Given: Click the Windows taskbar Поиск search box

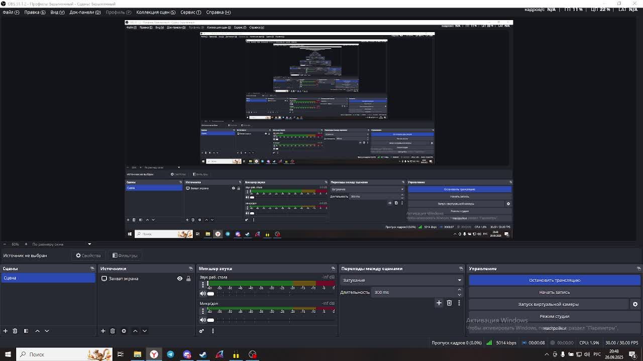Looking at the screenshot, I should click(x=64, y=354).
